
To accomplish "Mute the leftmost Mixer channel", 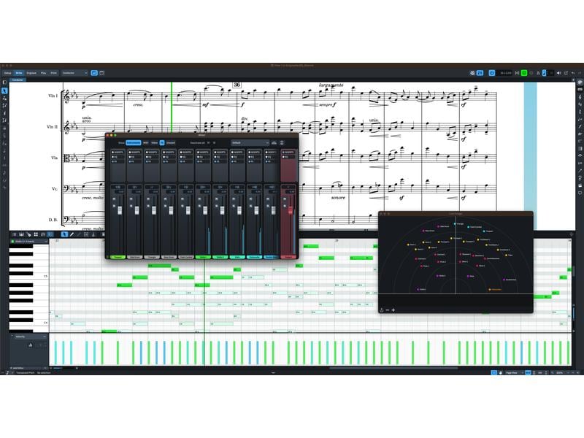I will (114, 199).
